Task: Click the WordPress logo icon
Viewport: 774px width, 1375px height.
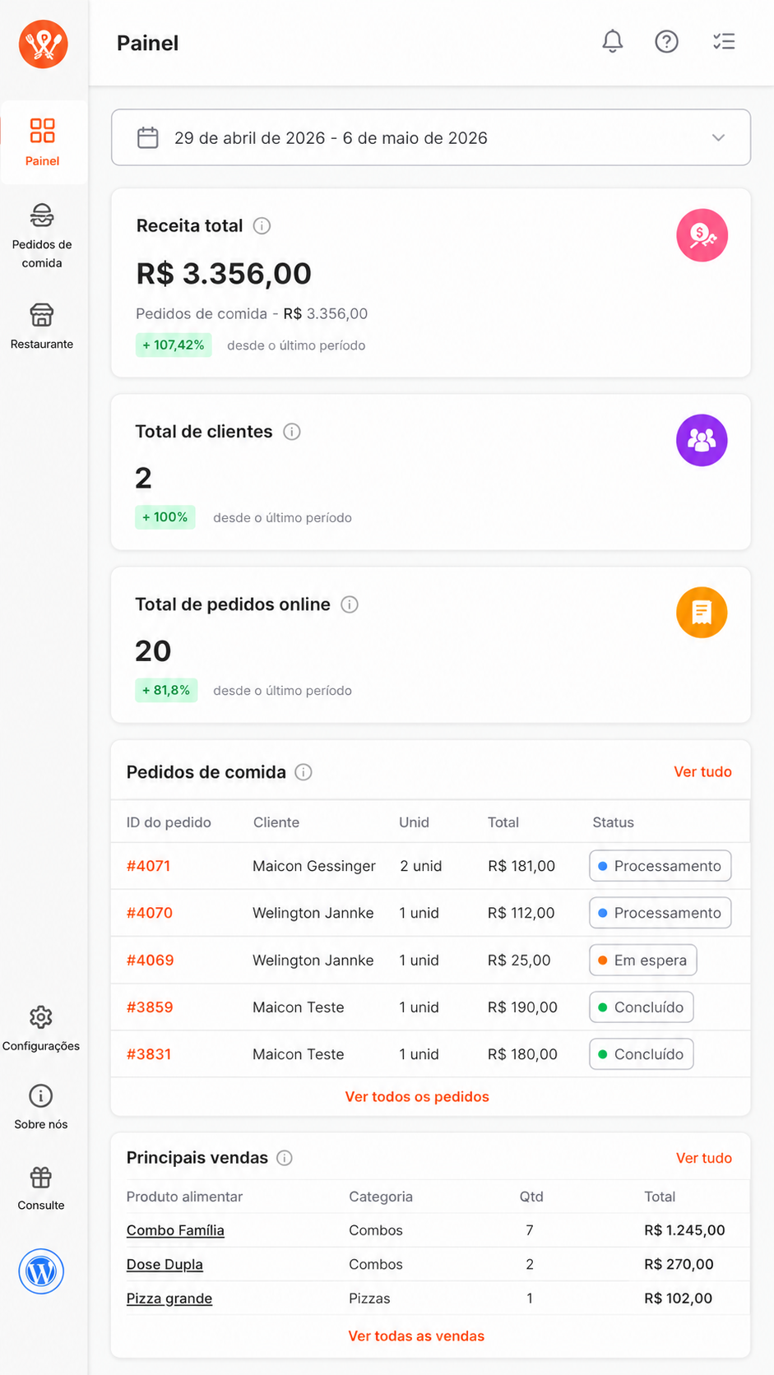Action: [x=41, y=1271]
